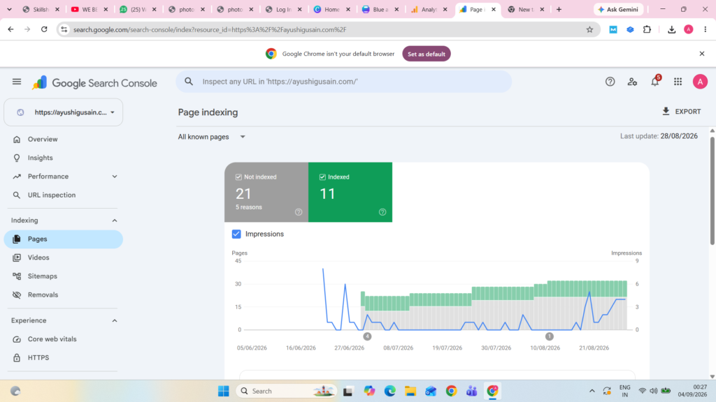
Task: Expand the Performance menu
Action: tap(115, 177)
